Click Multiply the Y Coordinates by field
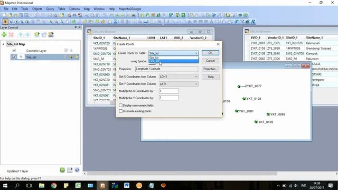The width and height of the screenshot is (338, 190). [169, 98]
